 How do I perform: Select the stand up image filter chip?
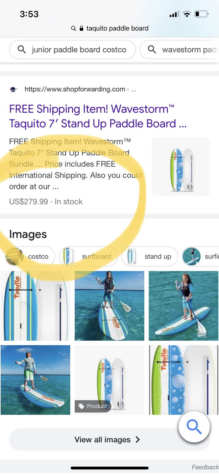click(150, 256)
